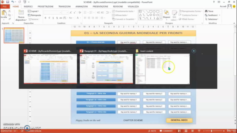Switch to the PRESENTAZIONE tab

pyautogui.click(x=100, y=7)
